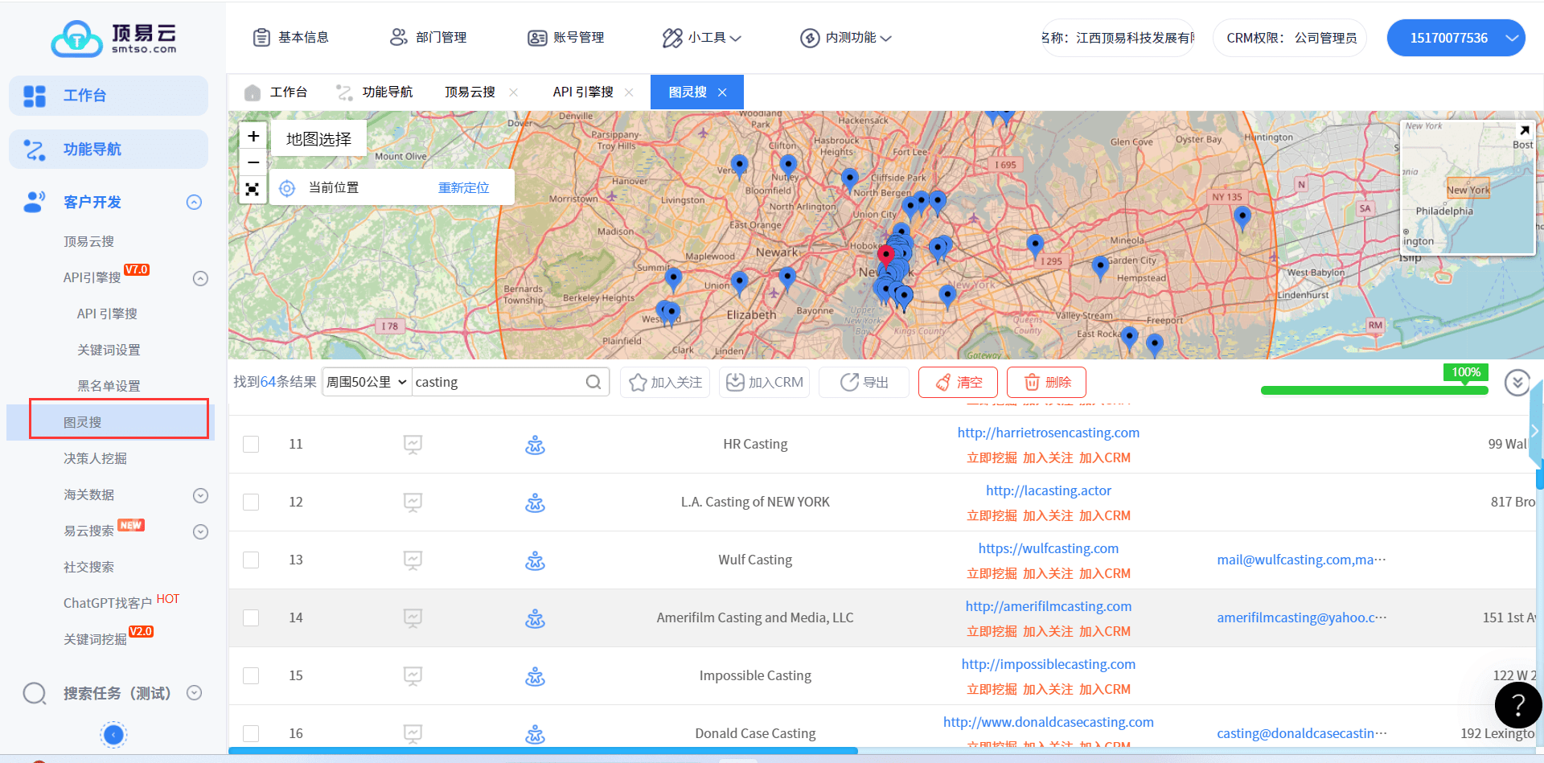The height and width of the screenshot is (763, 1544).
Task: Collapse the overview mini-map with arrow icon
Action: (x=1524, y=130)
